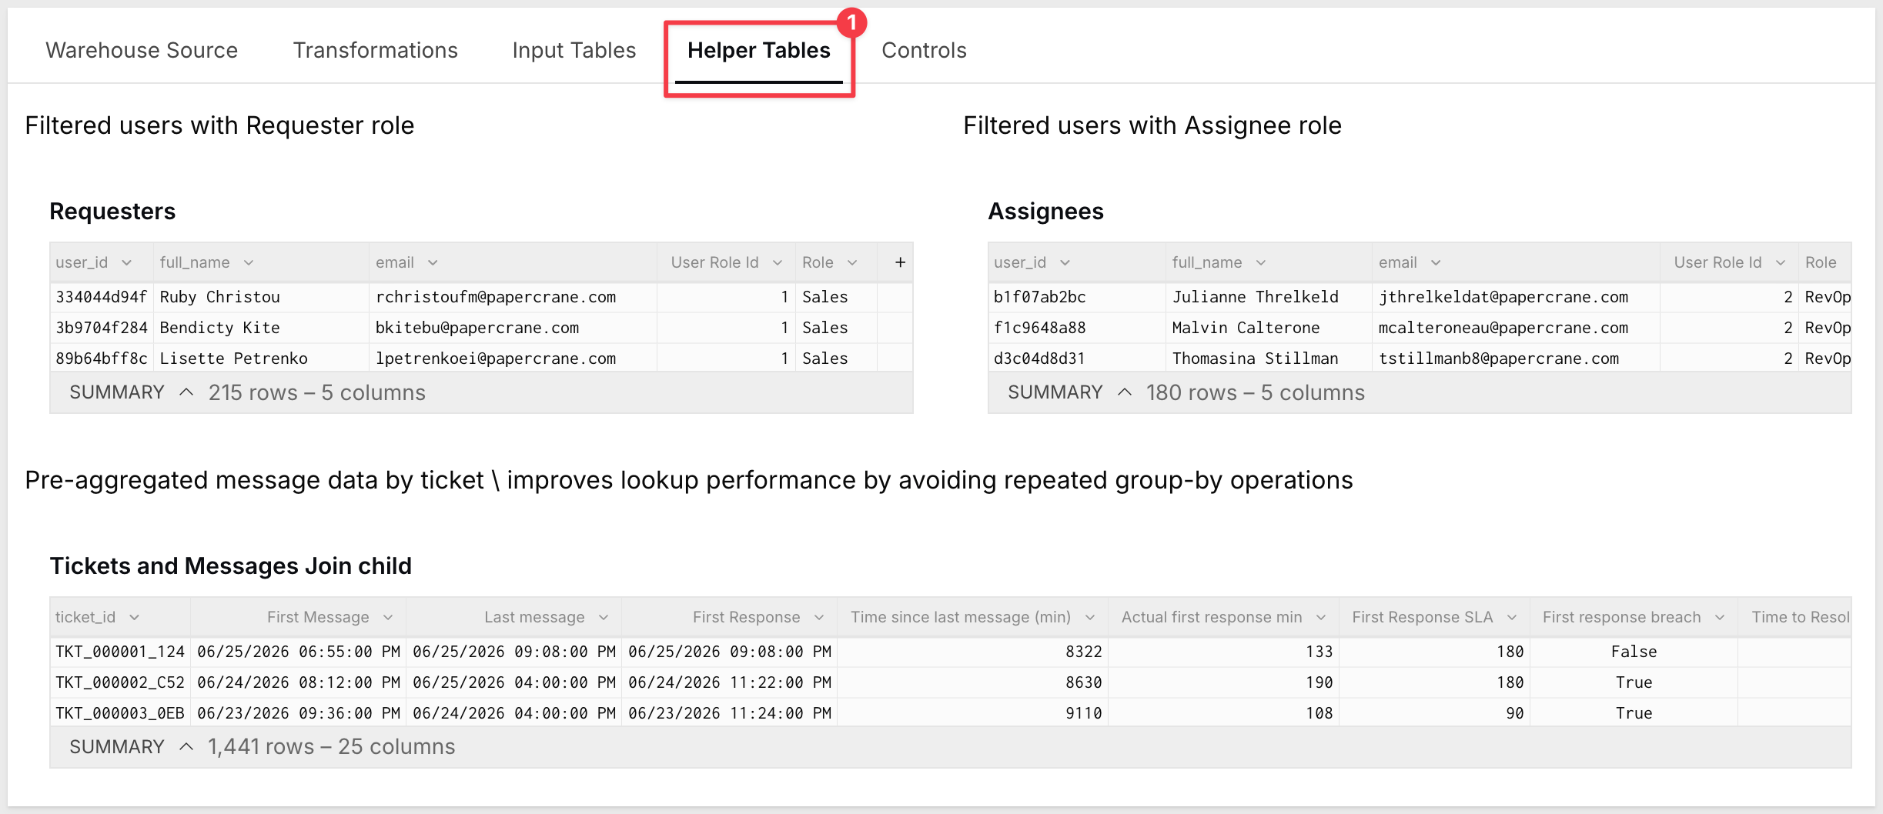Switch to the Transformations tab

(375, 50)
